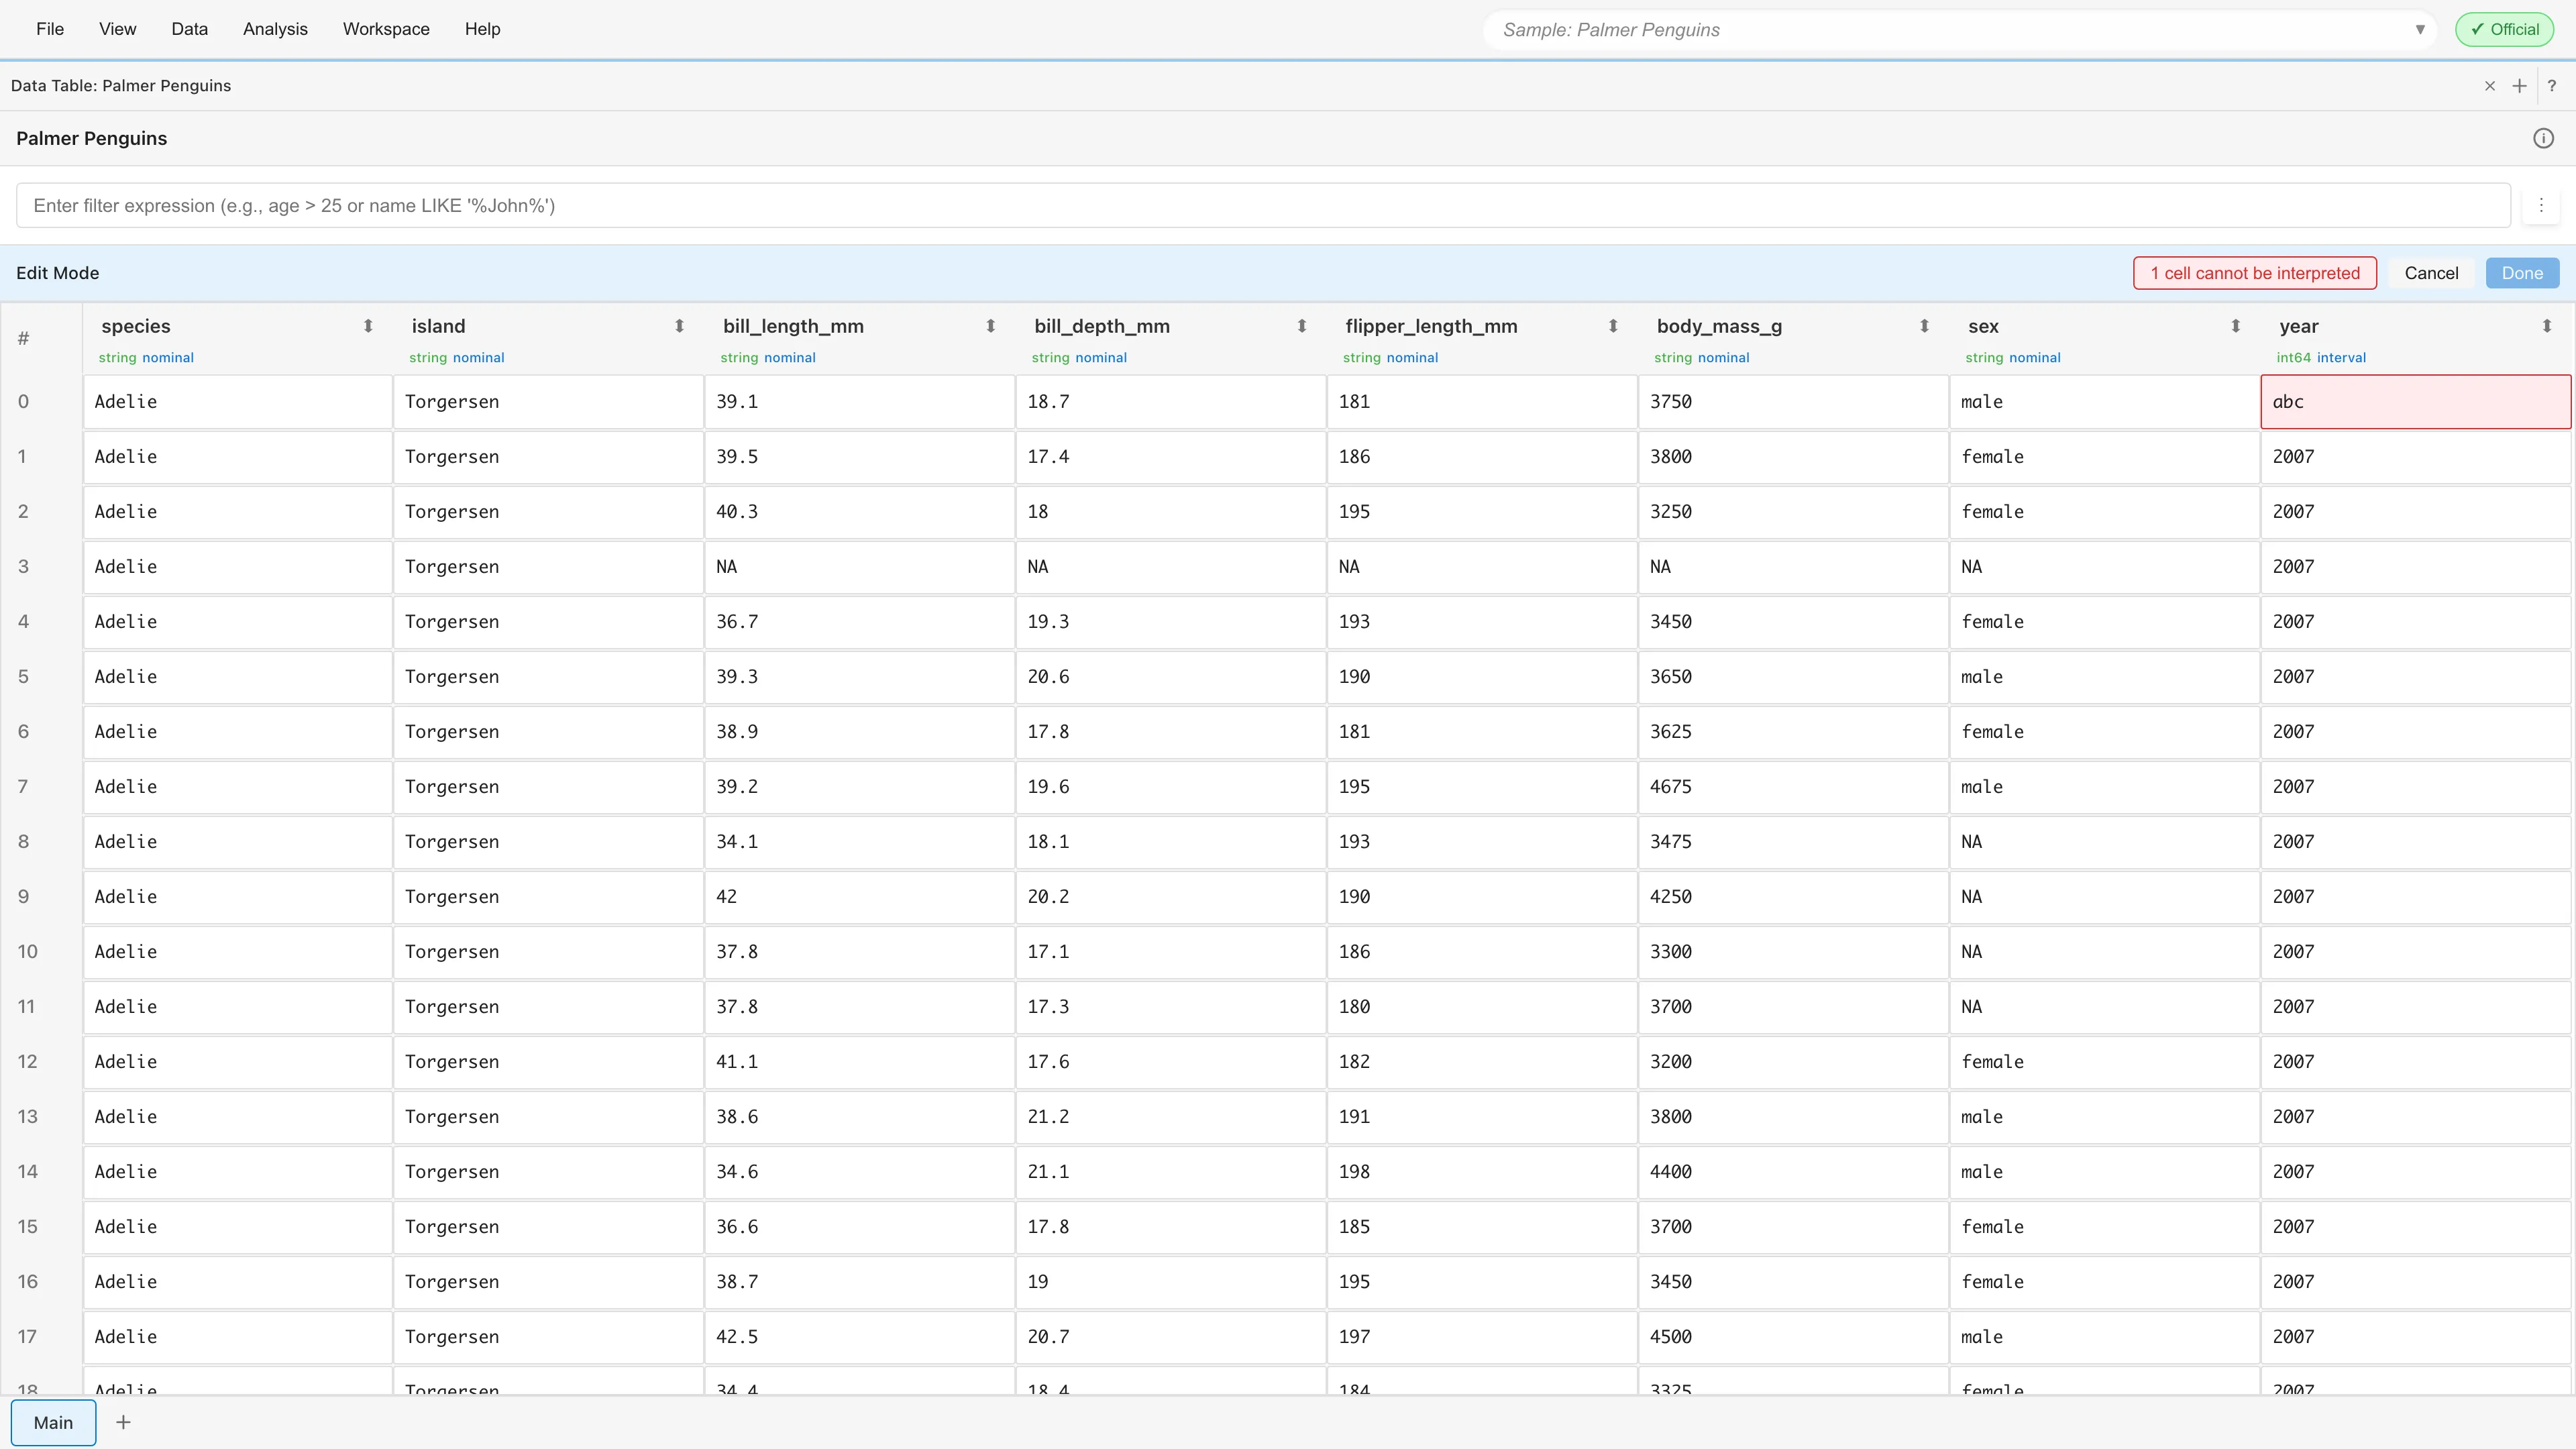Click island cell in row 9

tap(548, 897)
